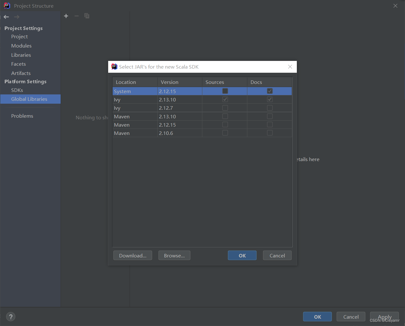Sort by Location column header

point(135,82)
